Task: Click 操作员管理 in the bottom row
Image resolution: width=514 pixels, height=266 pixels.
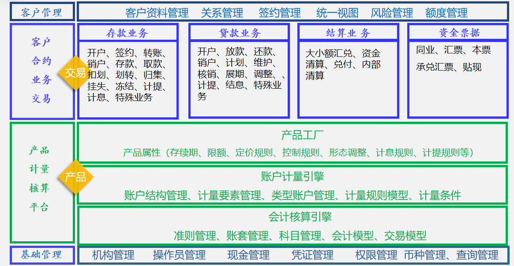Action: click(179, 255)
